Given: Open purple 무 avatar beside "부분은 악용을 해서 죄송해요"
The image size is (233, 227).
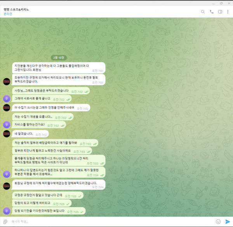Looking at the screenshot, I should (7, 174).
